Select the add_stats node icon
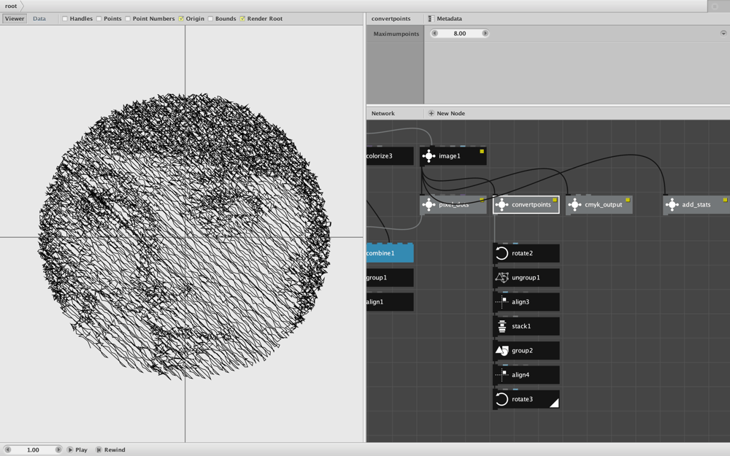730x456 pixels. coord(672,205)
